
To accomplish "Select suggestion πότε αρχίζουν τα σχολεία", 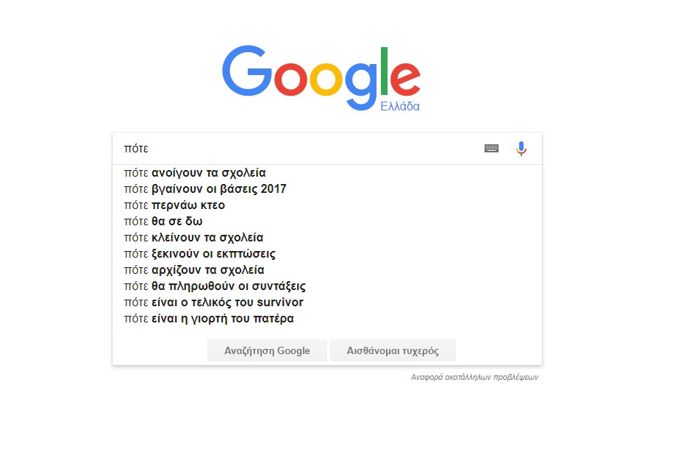I will pos(327,270).
